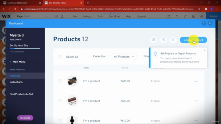Click Upgrade in the editor top bar
Screen dimensions: 221x124
pos(141,17)
